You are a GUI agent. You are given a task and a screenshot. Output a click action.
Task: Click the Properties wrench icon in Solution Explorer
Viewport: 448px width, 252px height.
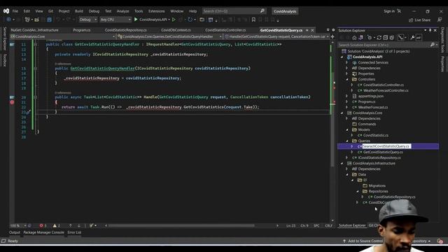(x=412, y=37)
